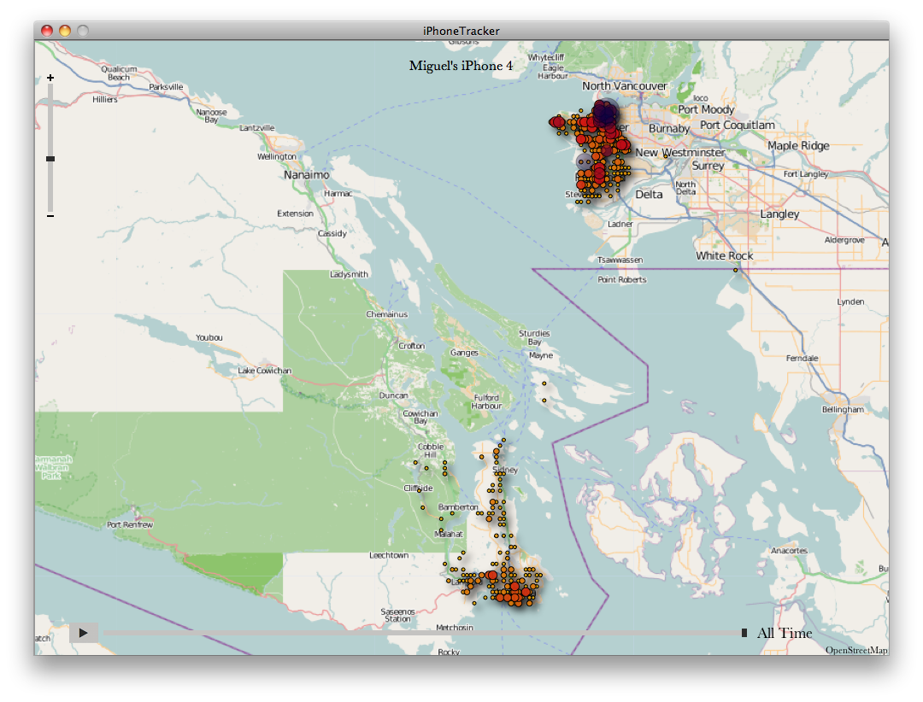Screen dimensions: 923x702
Task: Play the location timeline animation
Action: pos(84,633)
